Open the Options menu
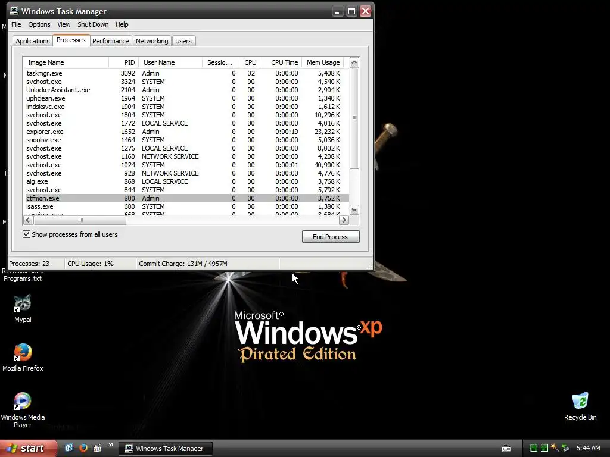610x457 pixels. (39, 24)
